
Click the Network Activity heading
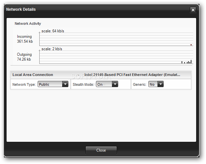click(28, 23)
